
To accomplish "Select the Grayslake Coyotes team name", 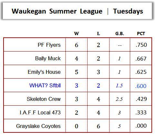I will click(38, 126).
